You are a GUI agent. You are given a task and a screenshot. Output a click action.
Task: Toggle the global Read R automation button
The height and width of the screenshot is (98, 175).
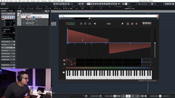[61, 4]
